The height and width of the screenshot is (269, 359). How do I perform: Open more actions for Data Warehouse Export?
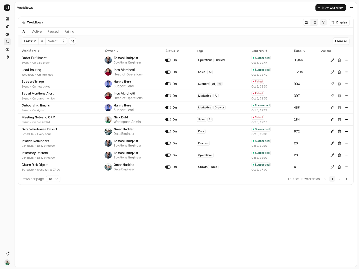[346, 131]
